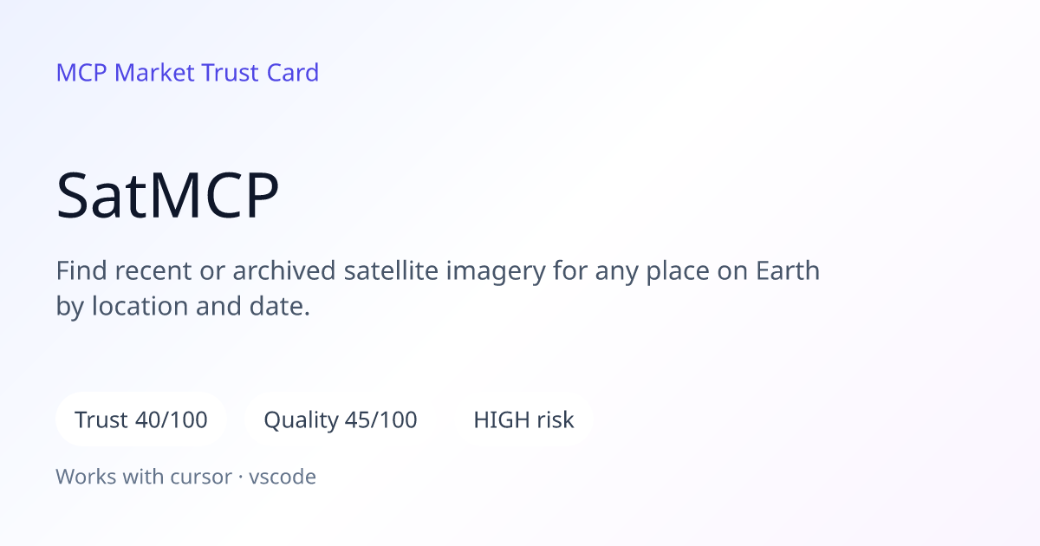The height and width of the screenshot is (546, 1040).
Task: Open the SatMCP title
Action: (x=168, y=197)
